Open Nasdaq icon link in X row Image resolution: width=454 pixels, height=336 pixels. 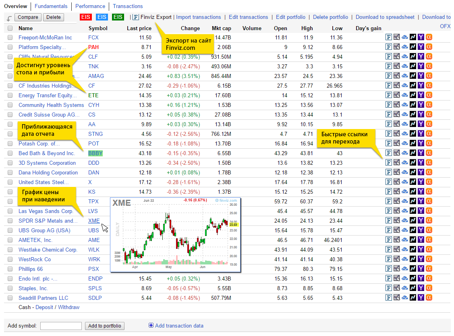coord(413,182)
